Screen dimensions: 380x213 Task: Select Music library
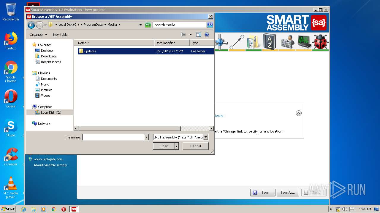(x=45, y=84)
